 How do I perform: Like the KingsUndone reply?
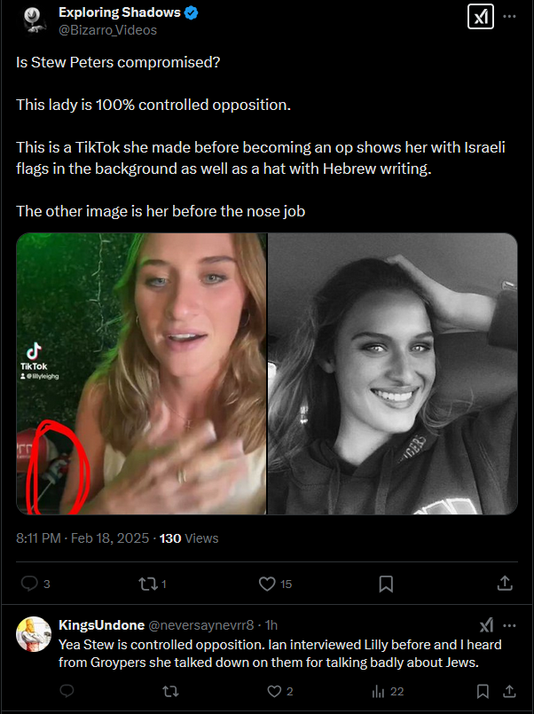pyautogui.click(x=276, y=691)
